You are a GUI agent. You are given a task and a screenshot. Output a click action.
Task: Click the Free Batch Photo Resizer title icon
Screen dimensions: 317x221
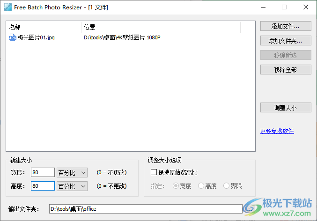[x=7, y=7]
